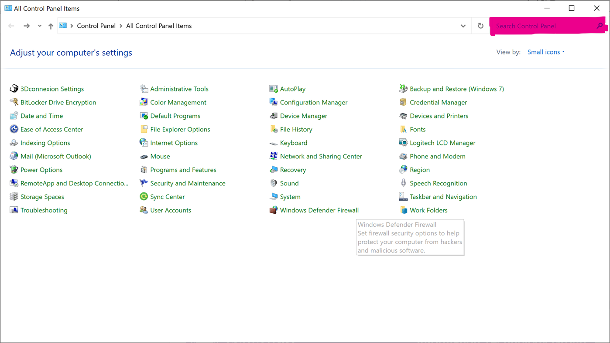Open Devices and Printers link
This screenshot has height=343, width=610.
tap(439, 116)
